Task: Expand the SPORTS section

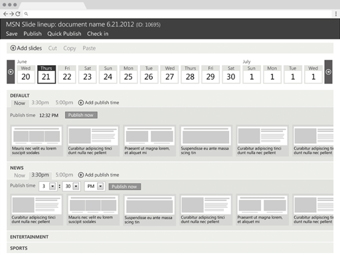Action: click(170, 248)
